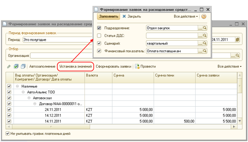This screenshot has width=248, height=142.
Task: Click the 14.11.2011 date row text
Action: (x=53, y=121)
